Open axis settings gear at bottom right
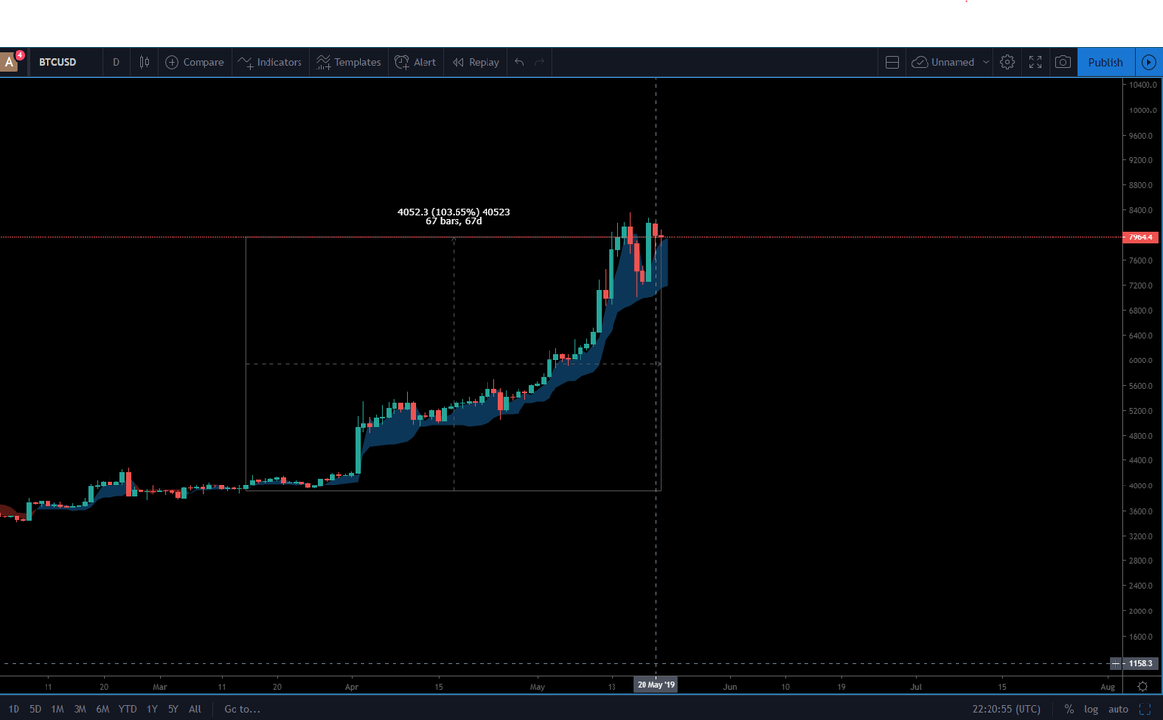The width and height of the screenshot is (1163, 720). pos(1142,685)
